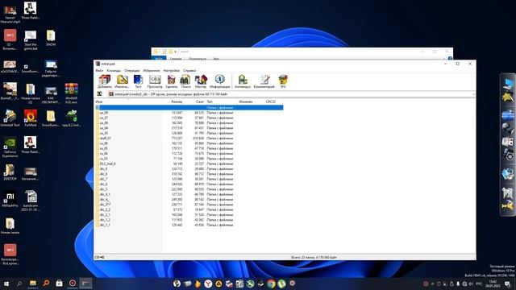Launch the Антивирус scan icon
This screenshot has height=290, width=516.
pos(243,81)
